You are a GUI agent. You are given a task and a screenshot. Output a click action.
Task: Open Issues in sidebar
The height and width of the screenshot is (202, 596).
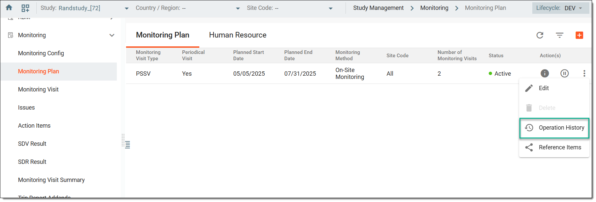coord(26,108)
